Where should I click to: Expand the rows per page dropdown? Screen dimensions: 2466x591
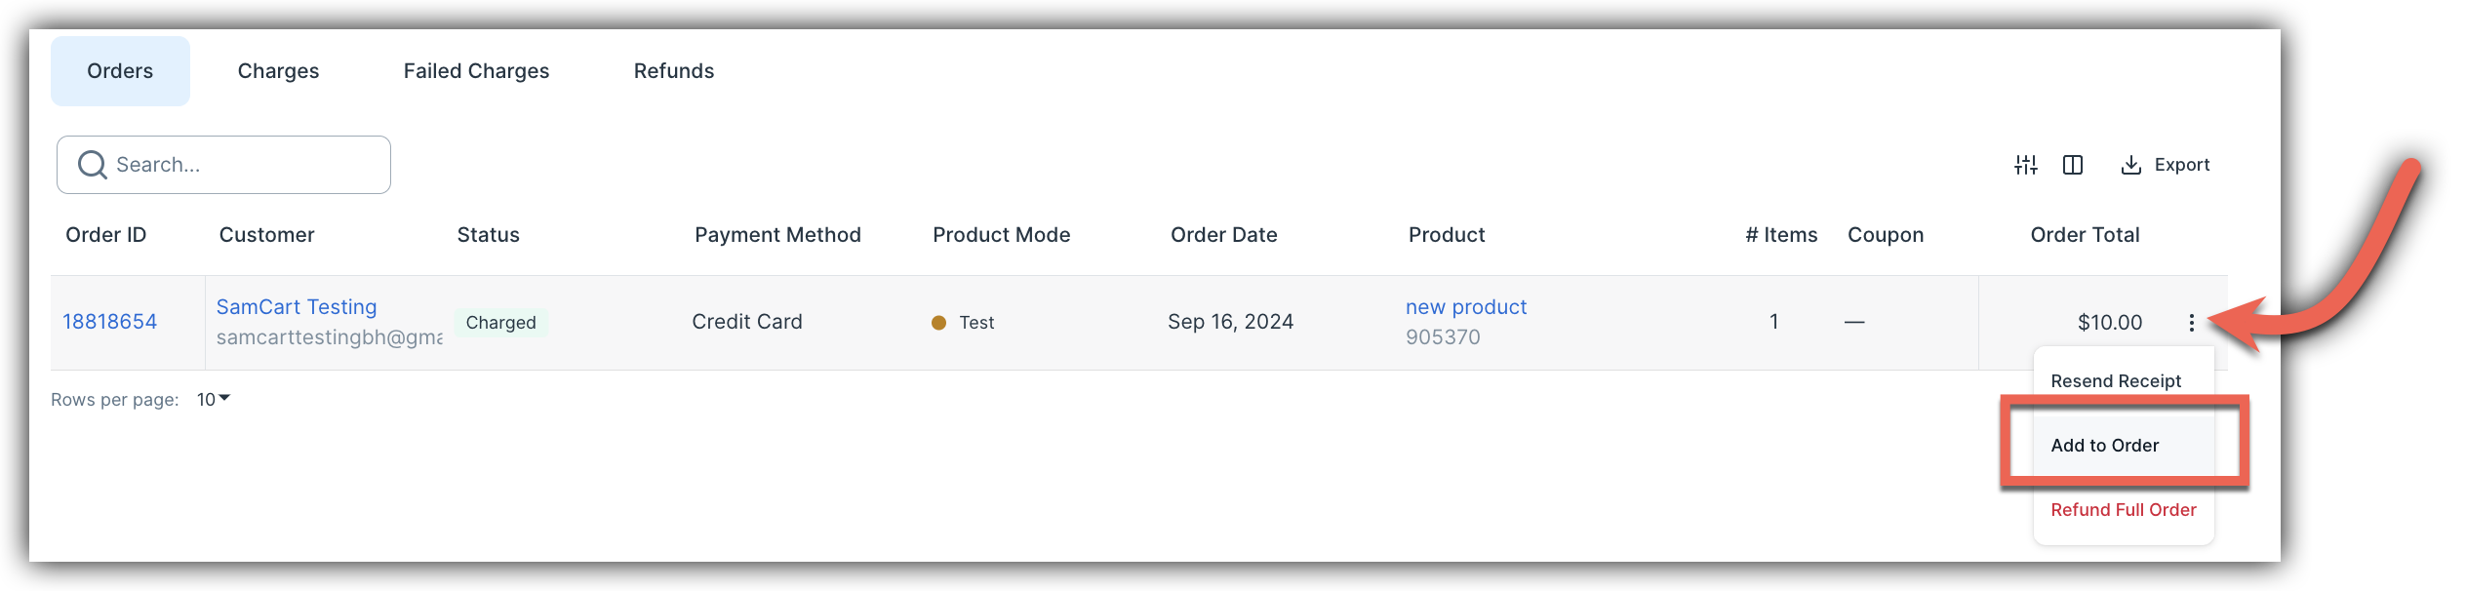tap(214, 399)
